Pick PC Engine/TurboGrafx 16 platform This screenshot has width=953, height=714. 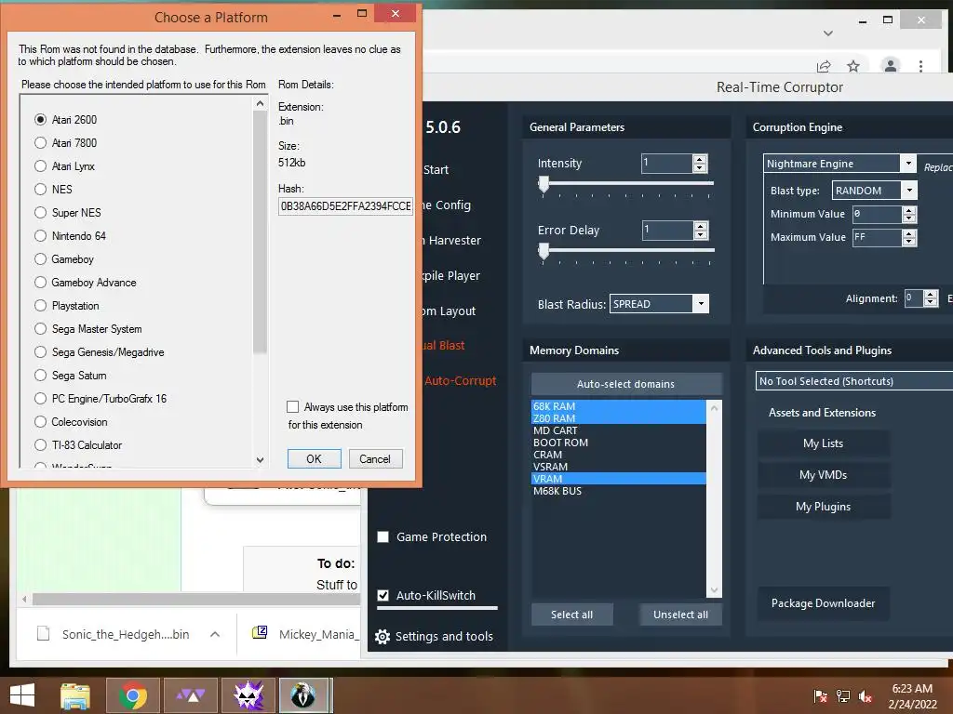pyautogui.click(x=41, y=399)
